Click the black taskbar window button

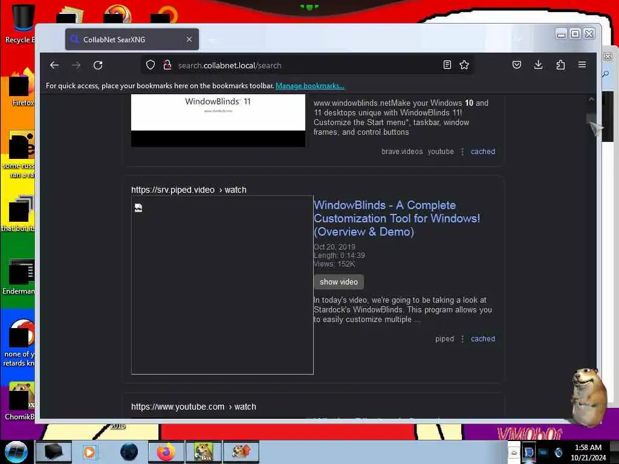(x=54, y=452)
